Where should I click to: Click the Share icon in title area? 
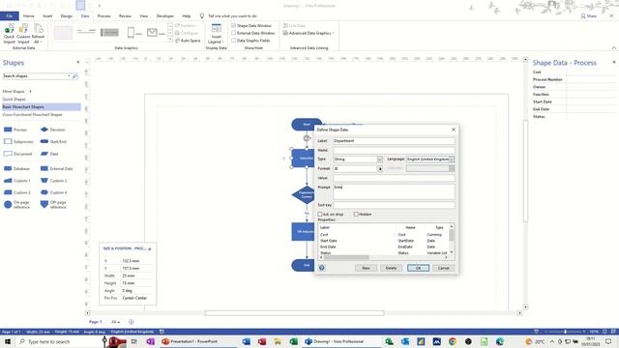tap(583, 16)
